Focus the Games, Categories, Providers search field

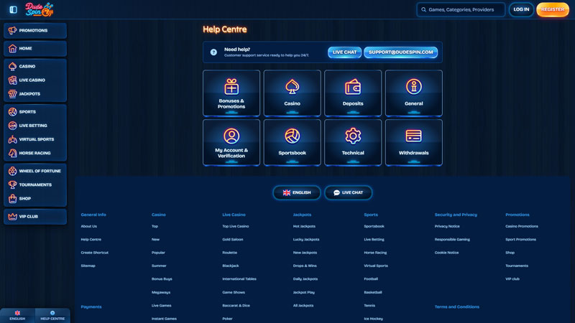point(461,9)
